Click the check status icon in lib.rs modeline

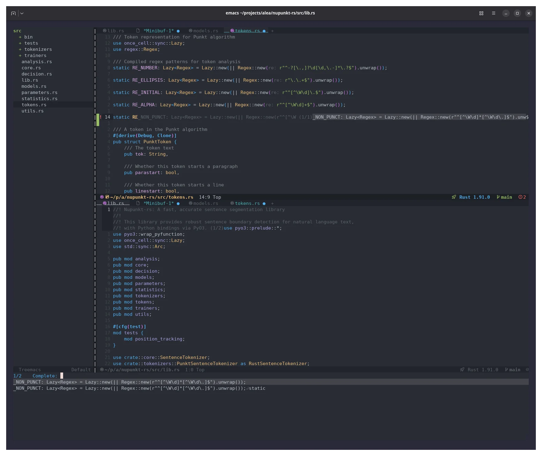[x=527, y=370]
